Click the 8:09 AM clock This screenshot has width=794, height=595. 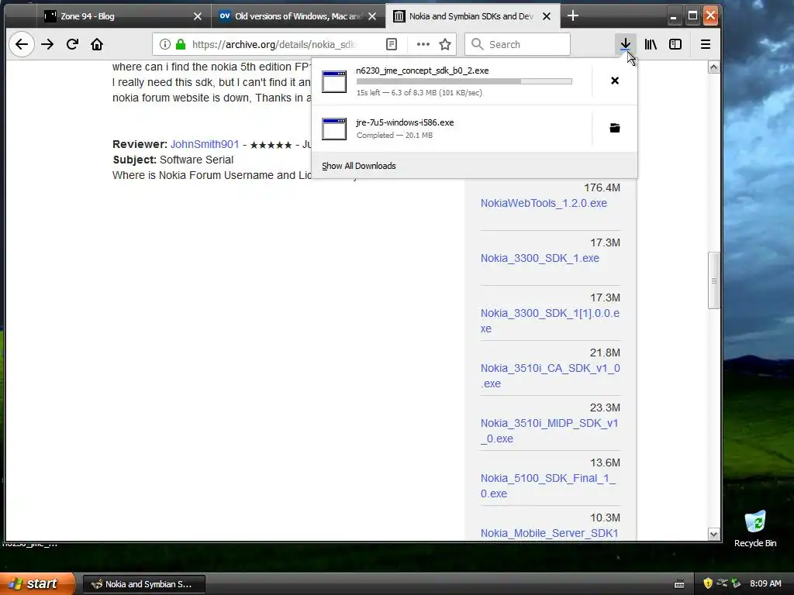tap(765, 583)
